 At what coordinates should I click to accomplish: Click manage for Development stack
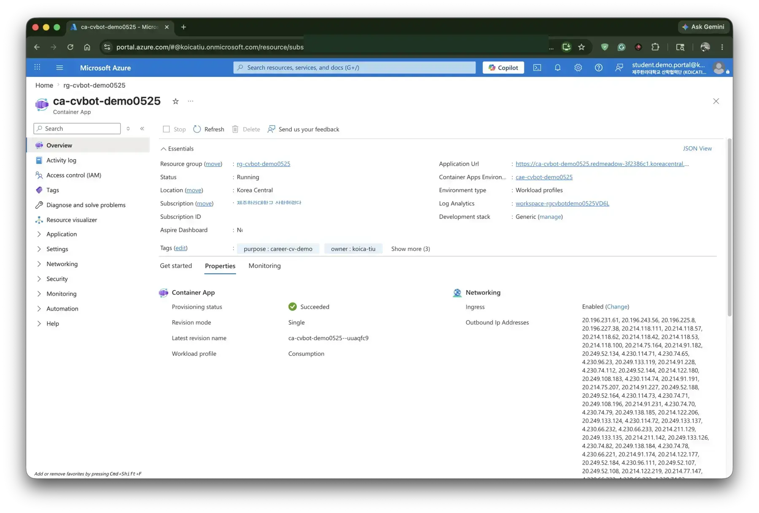[550, 217]
